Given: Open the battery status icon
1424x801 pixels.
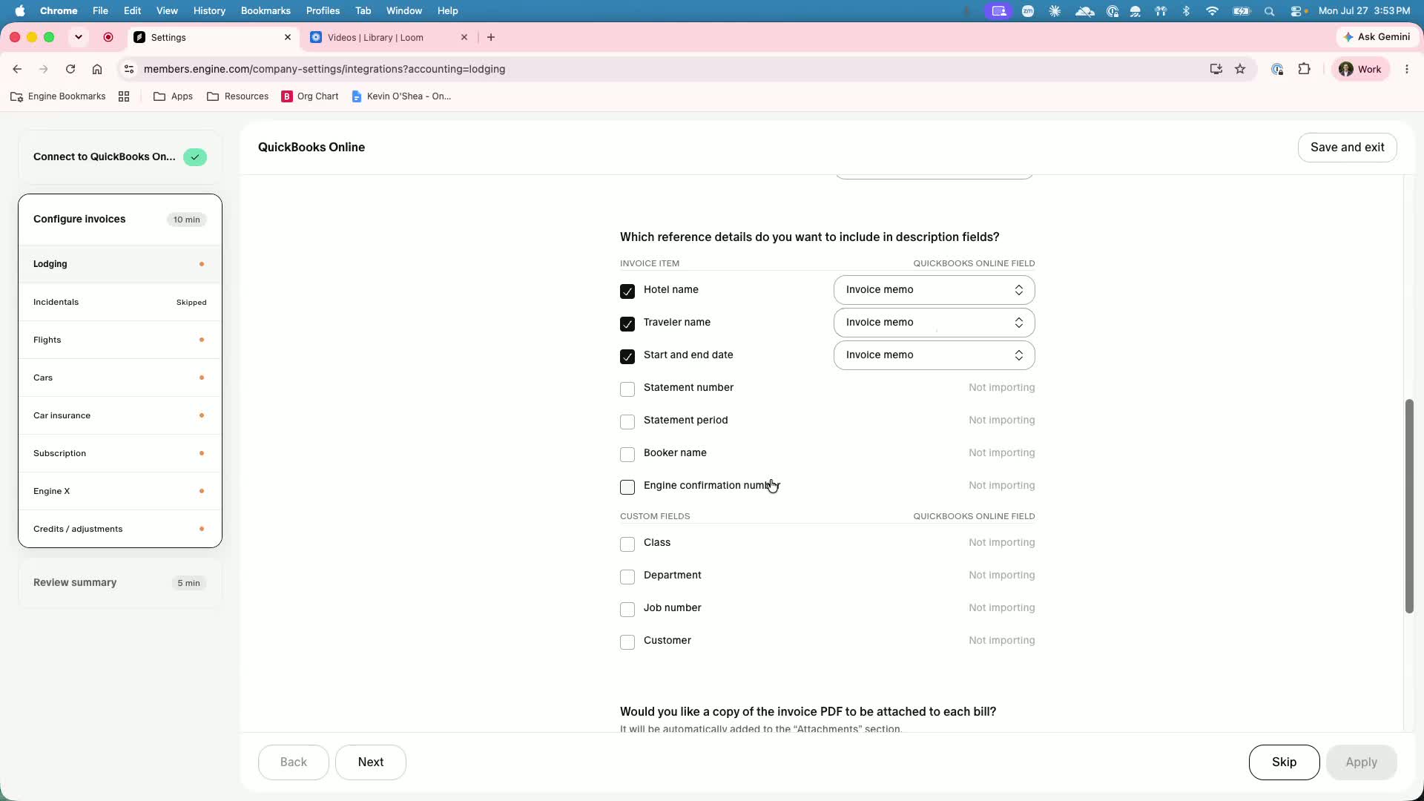Looking at the screenshot, I should tap(1241, 11).
